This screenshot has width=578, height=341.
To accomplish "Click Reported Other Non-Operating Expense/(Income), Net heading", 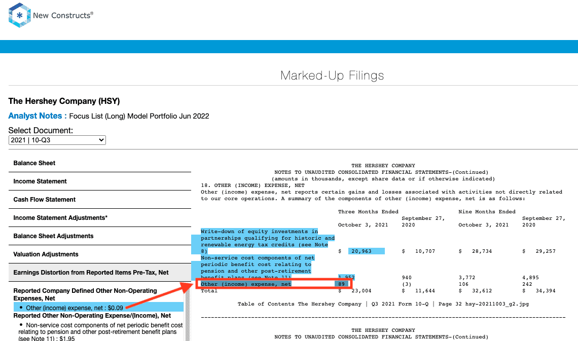I will tap(92, 316).
